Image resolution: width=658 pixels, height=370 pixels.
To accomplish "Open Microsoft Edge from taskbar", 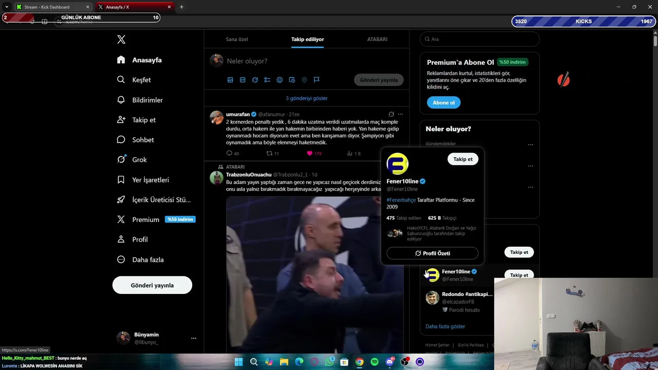I will coord(299,362).
